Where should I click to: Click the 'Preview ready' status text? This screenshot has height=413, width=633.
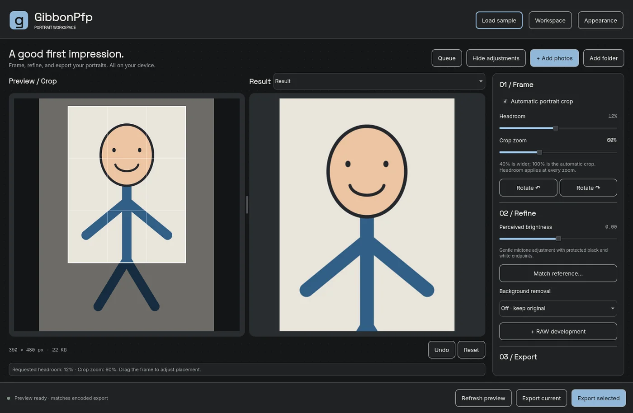[x=61, y=398]
